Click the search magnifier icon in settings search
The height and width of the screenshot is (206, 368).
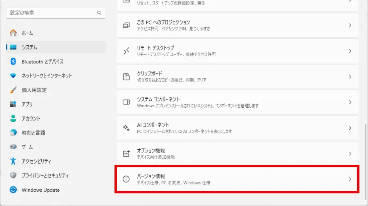pos(99,13)
